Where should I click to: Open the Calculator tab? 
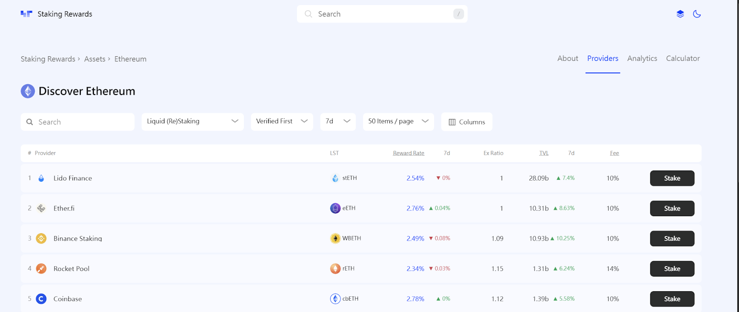(683, 59)
